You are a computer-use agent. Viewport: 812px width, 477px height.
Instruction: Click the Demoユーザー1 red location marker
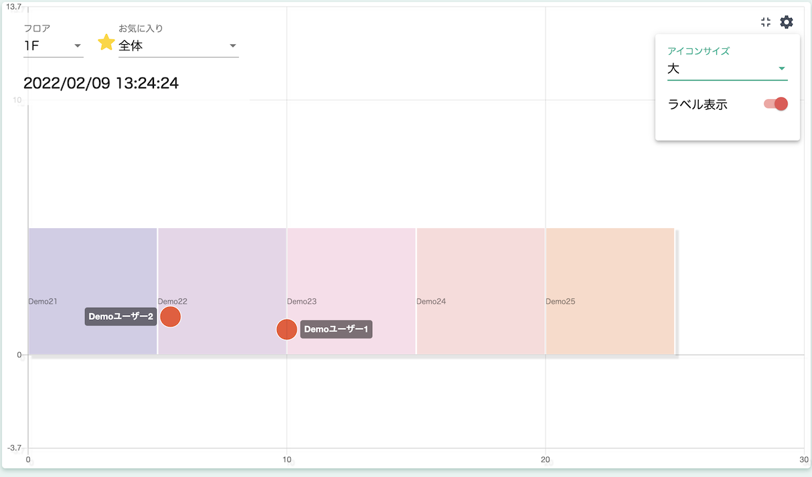[287, 329]
